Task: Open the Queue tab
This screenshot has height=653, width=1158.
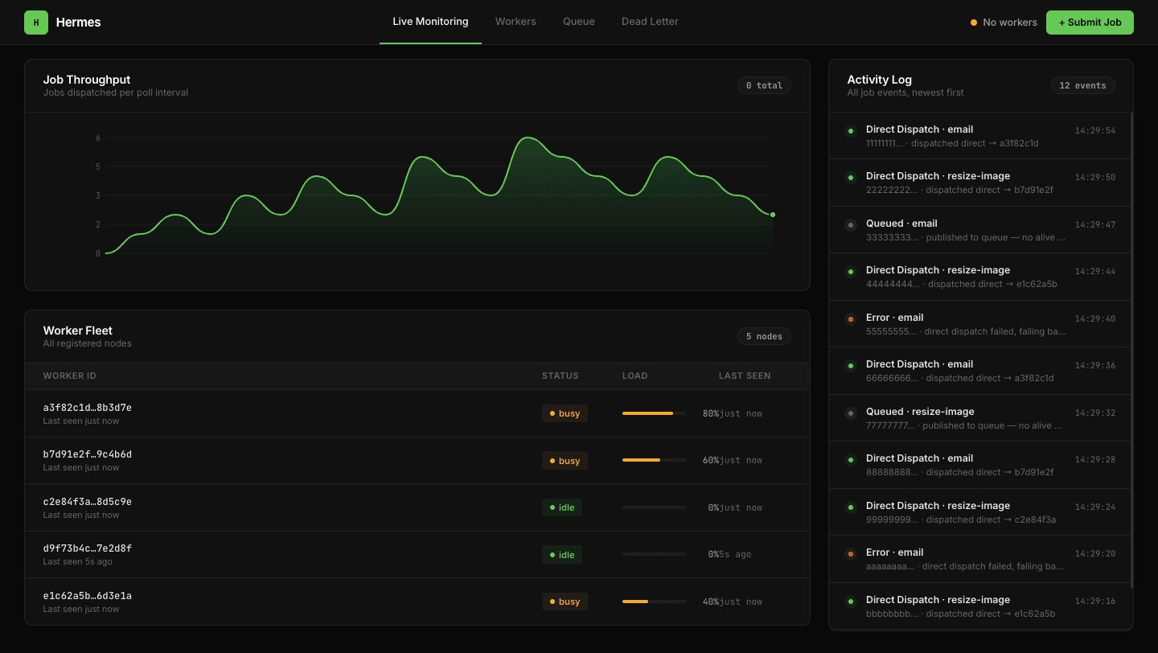Action: pos(579,22)
